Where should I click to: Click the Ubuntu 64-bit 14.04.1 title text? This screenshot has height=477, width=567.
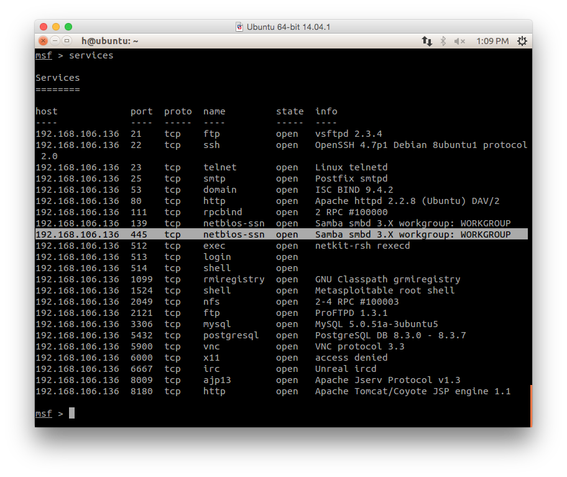coord(288,27)
